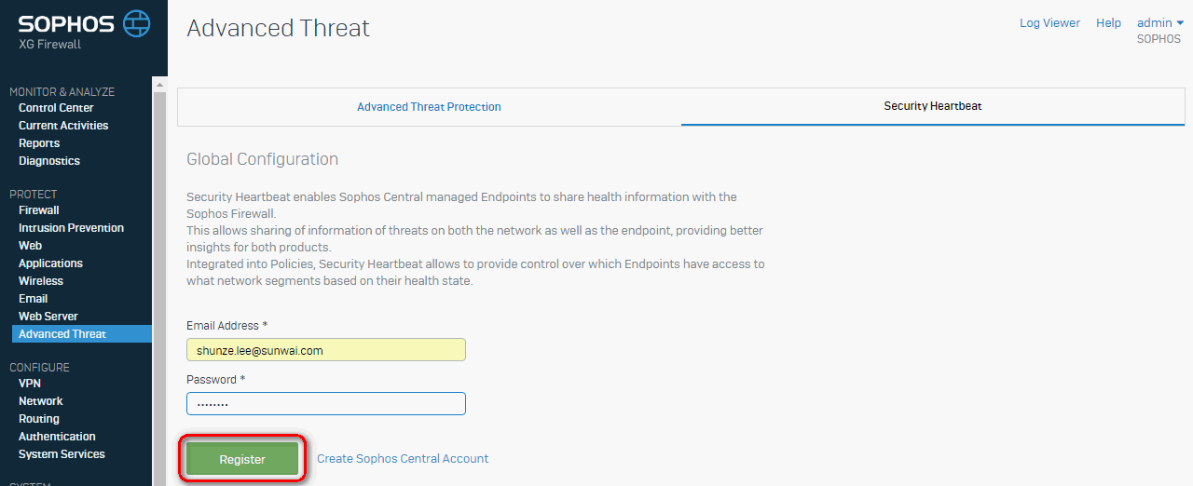Open the Diagnostics sidebar item

pyautogui.click(x=49, y=161)
